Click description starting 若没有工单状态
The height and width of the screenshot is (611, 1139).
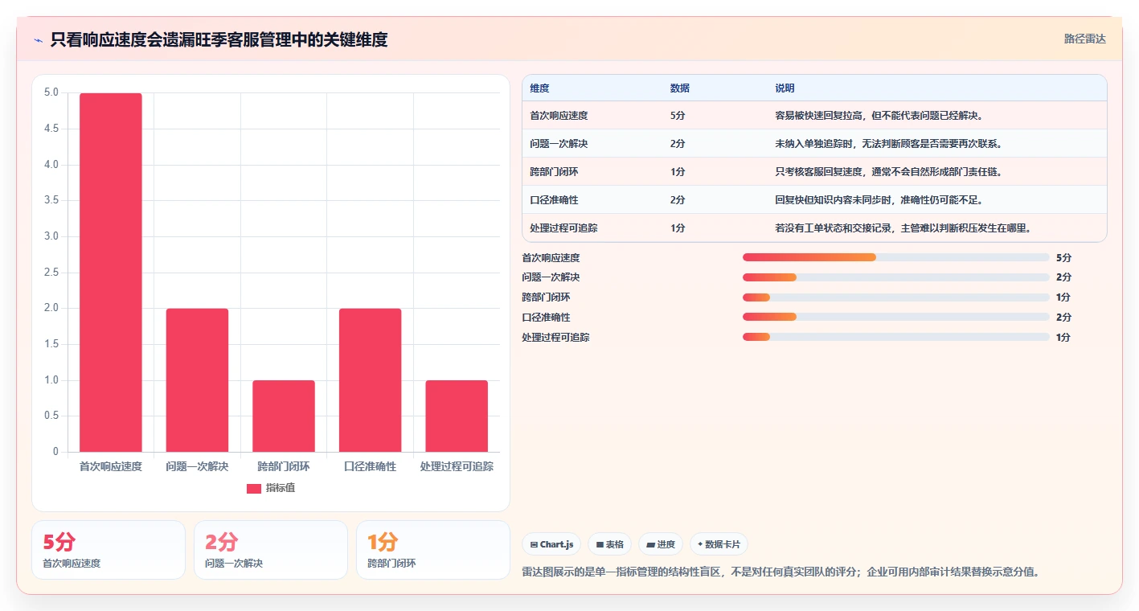click(x=903, y=228)
